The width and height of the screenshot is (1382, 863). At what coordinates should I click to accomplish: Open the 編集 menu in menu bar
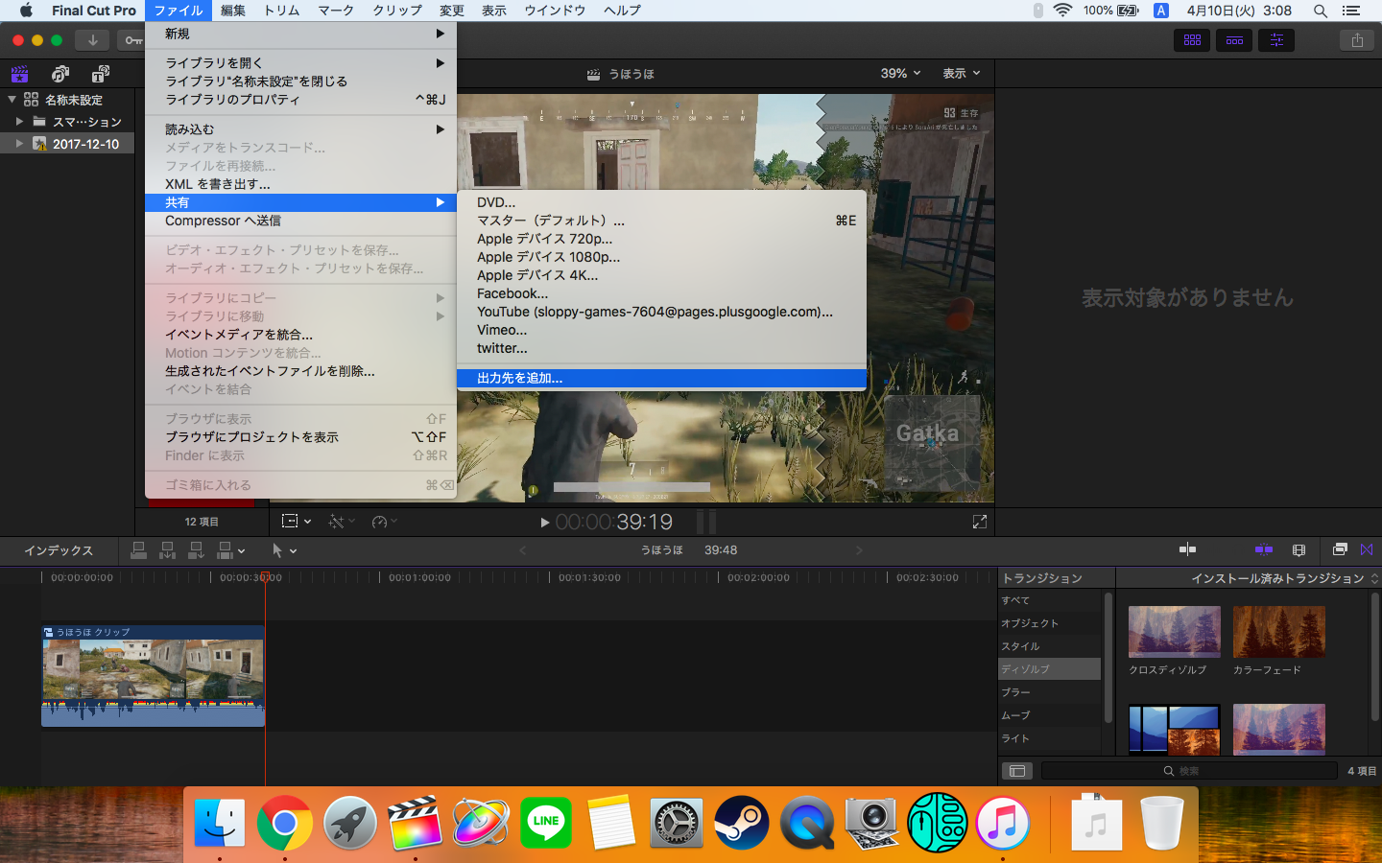[x=233, y=11]
